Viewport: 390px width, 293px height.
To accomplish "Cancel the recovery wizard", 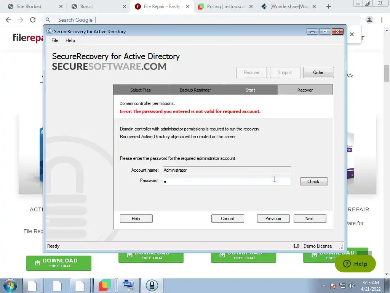I will pyautogui.click(x=227, y=219).
